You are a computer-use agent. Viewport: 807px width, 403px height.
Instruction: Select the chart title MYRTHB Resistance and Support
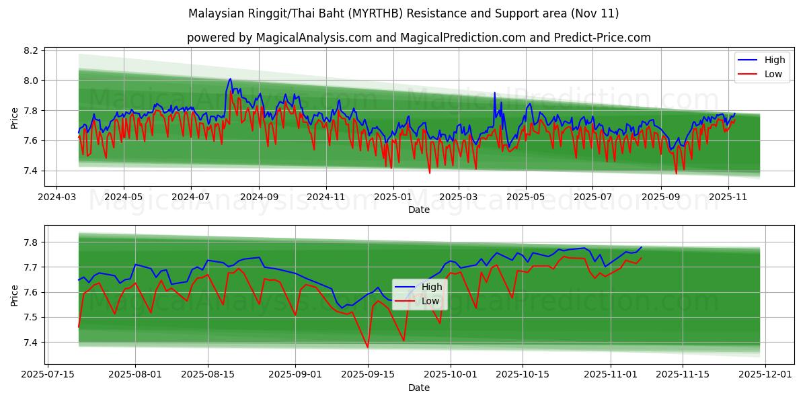403,10
